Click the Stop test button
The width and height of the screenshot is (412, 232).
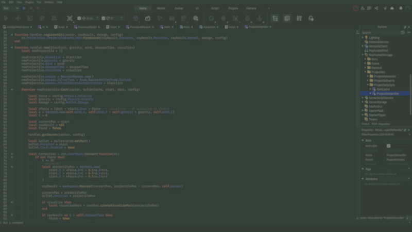coord(38,8)
